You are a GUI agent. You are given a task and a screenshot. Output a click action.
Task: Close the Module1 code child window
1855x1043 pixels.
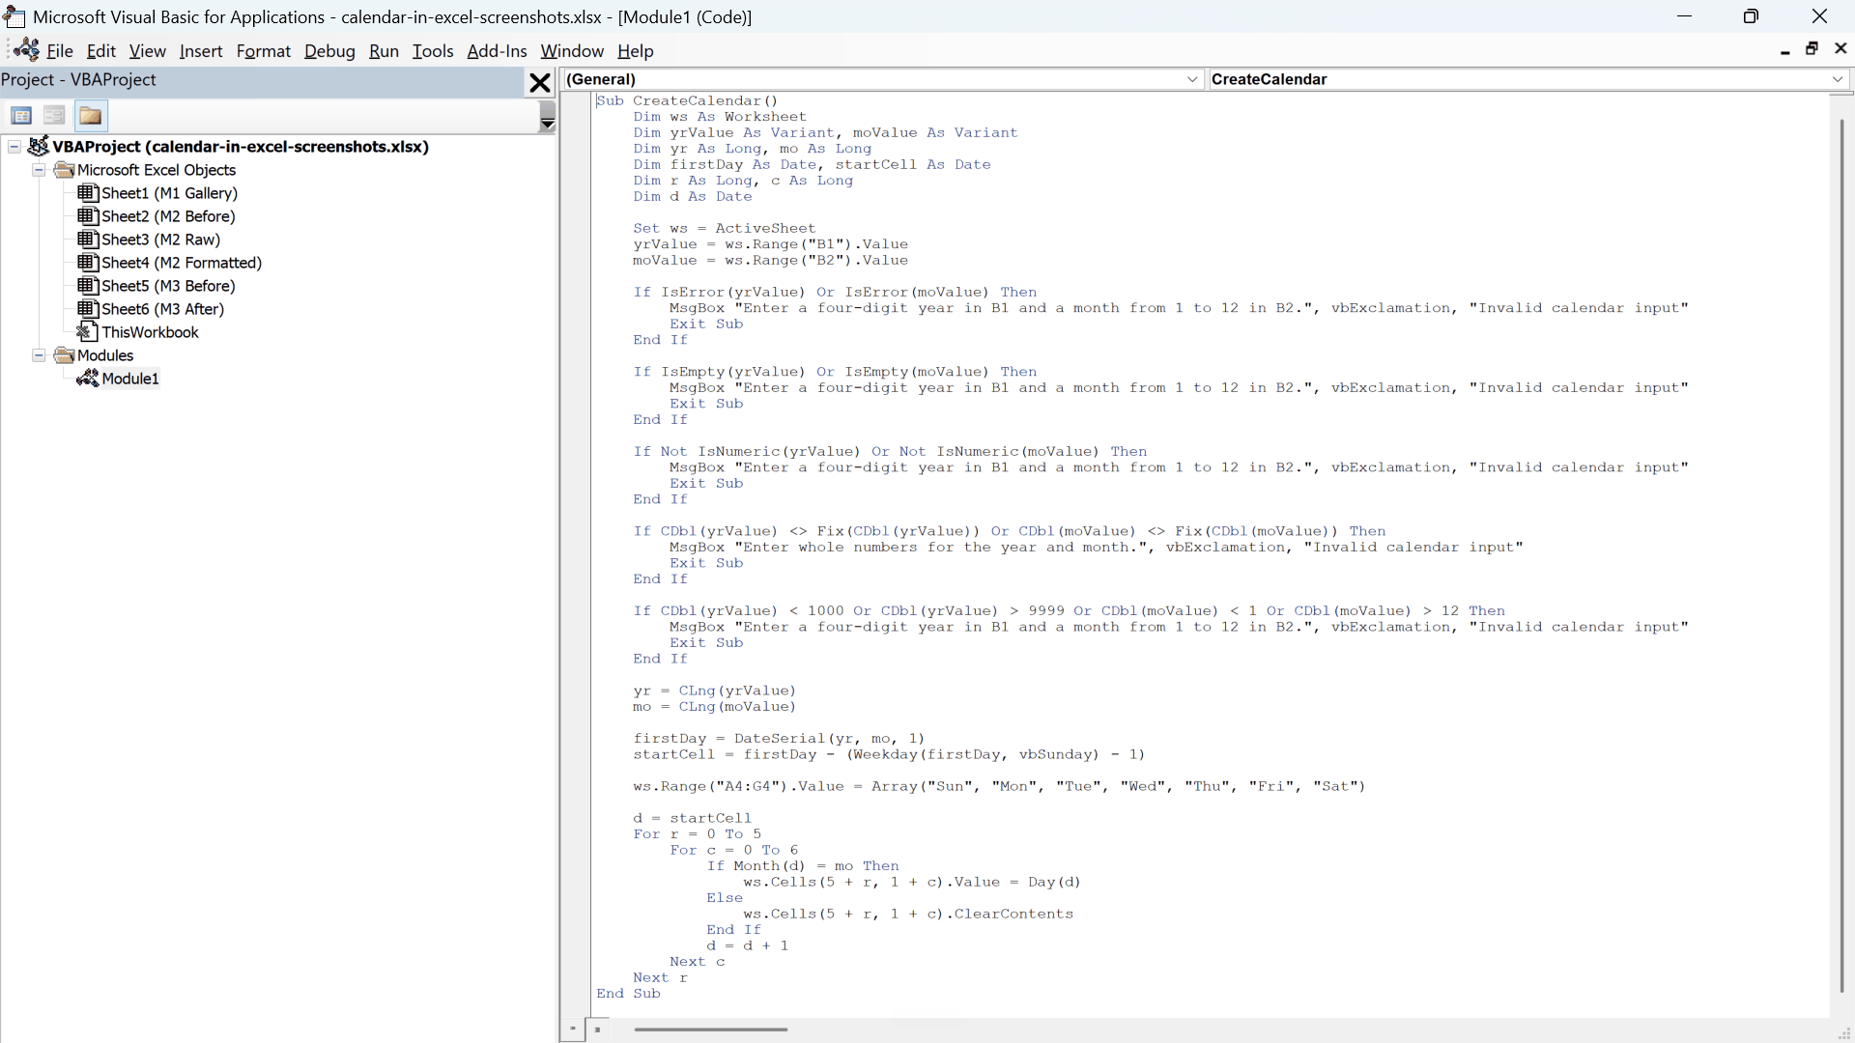[1841, 49]
